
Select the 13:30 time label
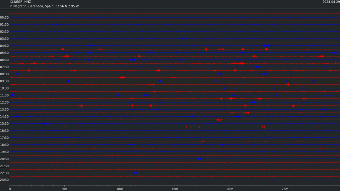point(4,110)
